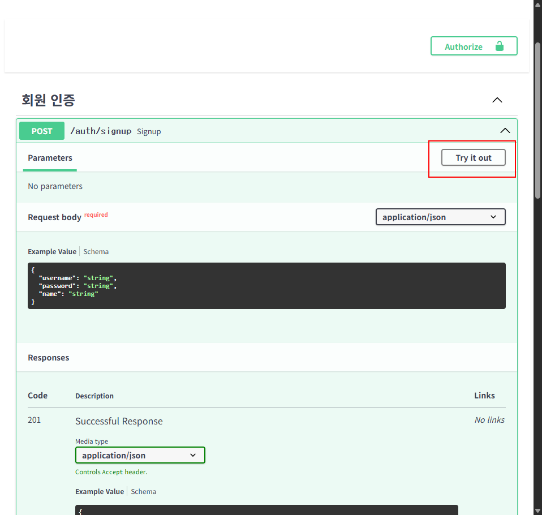
Task: Click the vertical scrollbar thumb
Action: [537, 121]
